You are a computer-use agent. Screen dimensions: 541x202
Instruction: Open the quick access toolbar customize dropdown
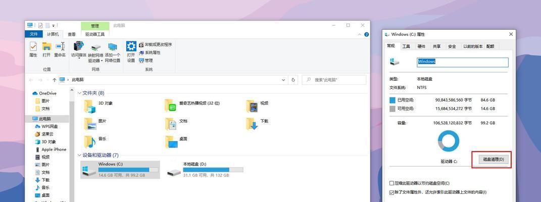(54, 26)
